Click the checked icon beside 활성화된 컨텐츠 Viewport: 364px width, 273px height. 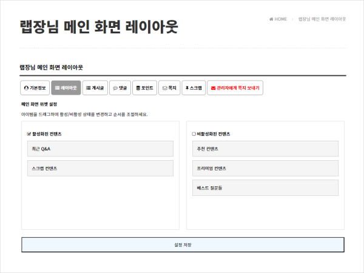pyautogui.click(x=29, y=134)
